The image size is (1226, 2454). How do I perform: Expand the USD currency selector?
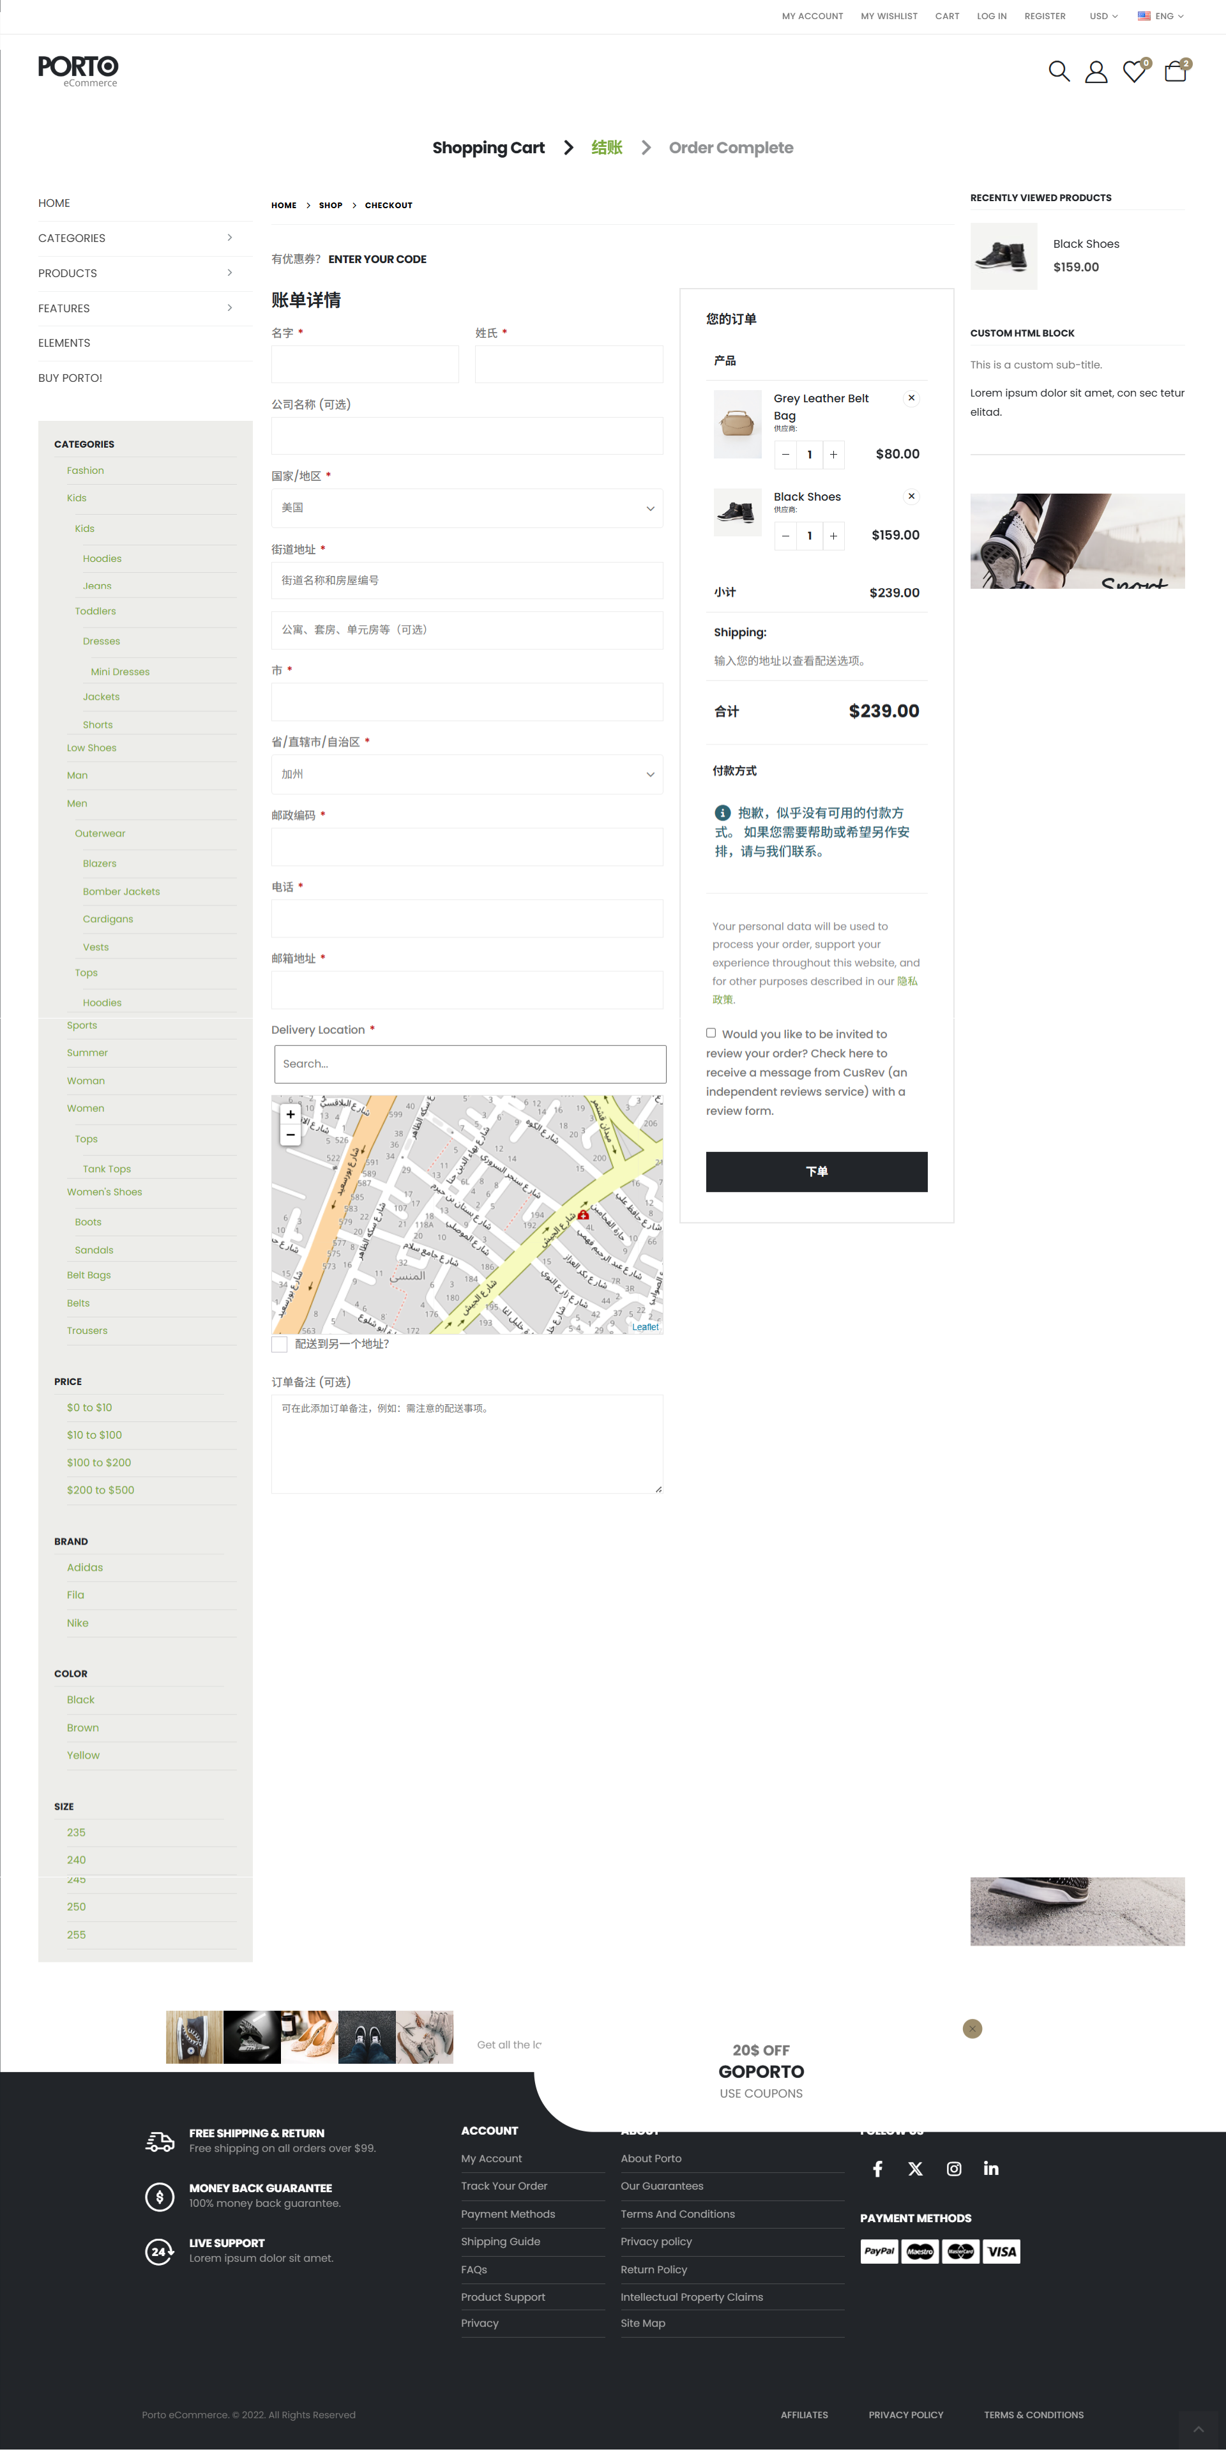click(x=1103, y=16)
